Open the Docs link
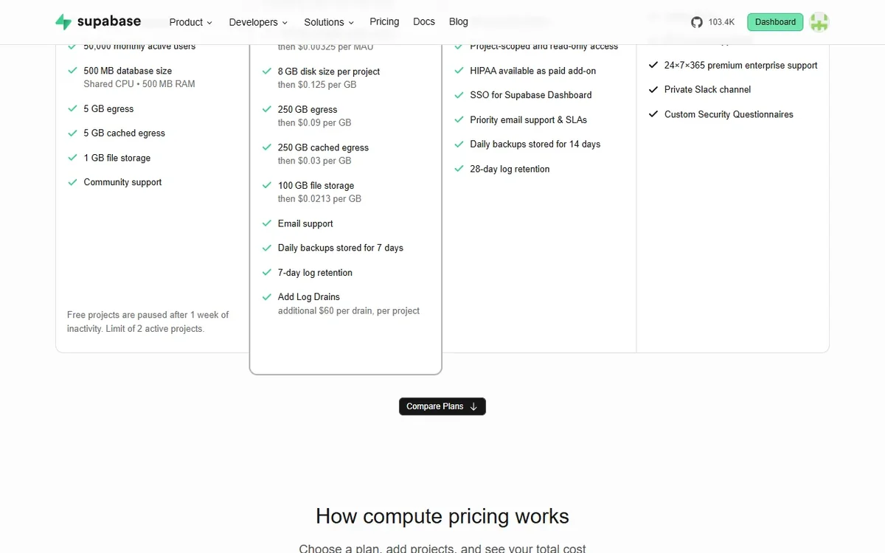Screen dimensions: 885x553 (424, 21)
